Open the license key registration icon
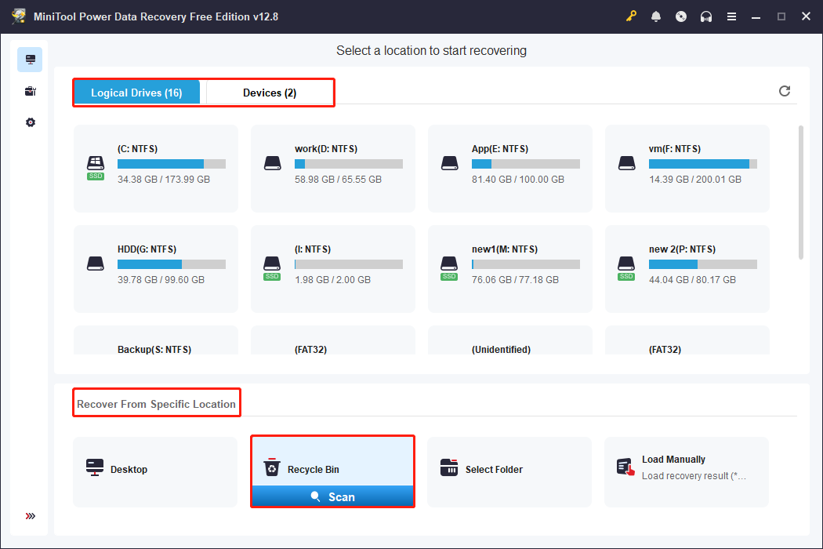This screenshot has width=823, height=549. (631, 16)
